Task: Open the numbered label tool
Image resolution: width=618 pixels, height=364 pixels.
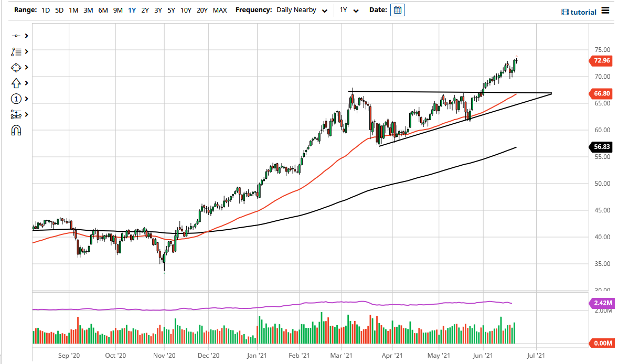Action: point(17,99)
